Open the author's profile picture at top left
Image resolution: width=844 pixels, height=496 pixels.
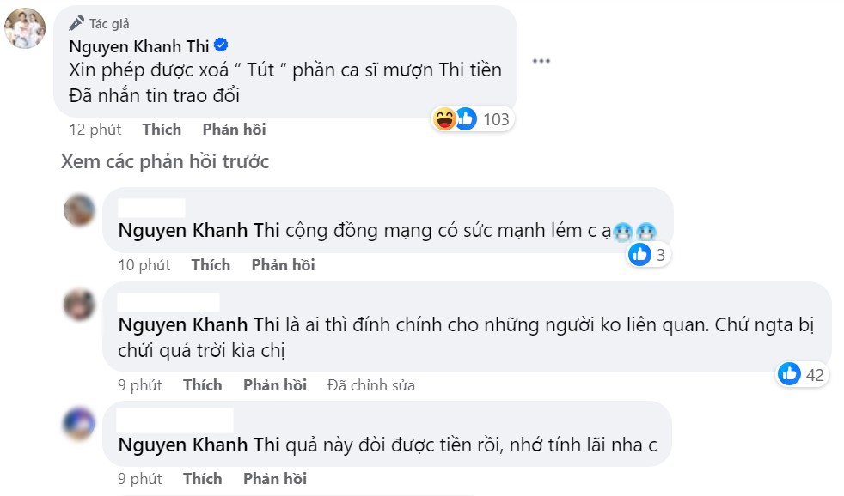coord(26,28)
